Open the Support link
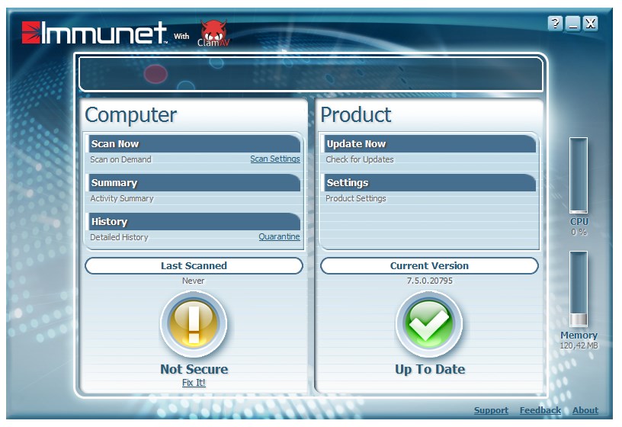The image size is (622, 427). [491, 410]
